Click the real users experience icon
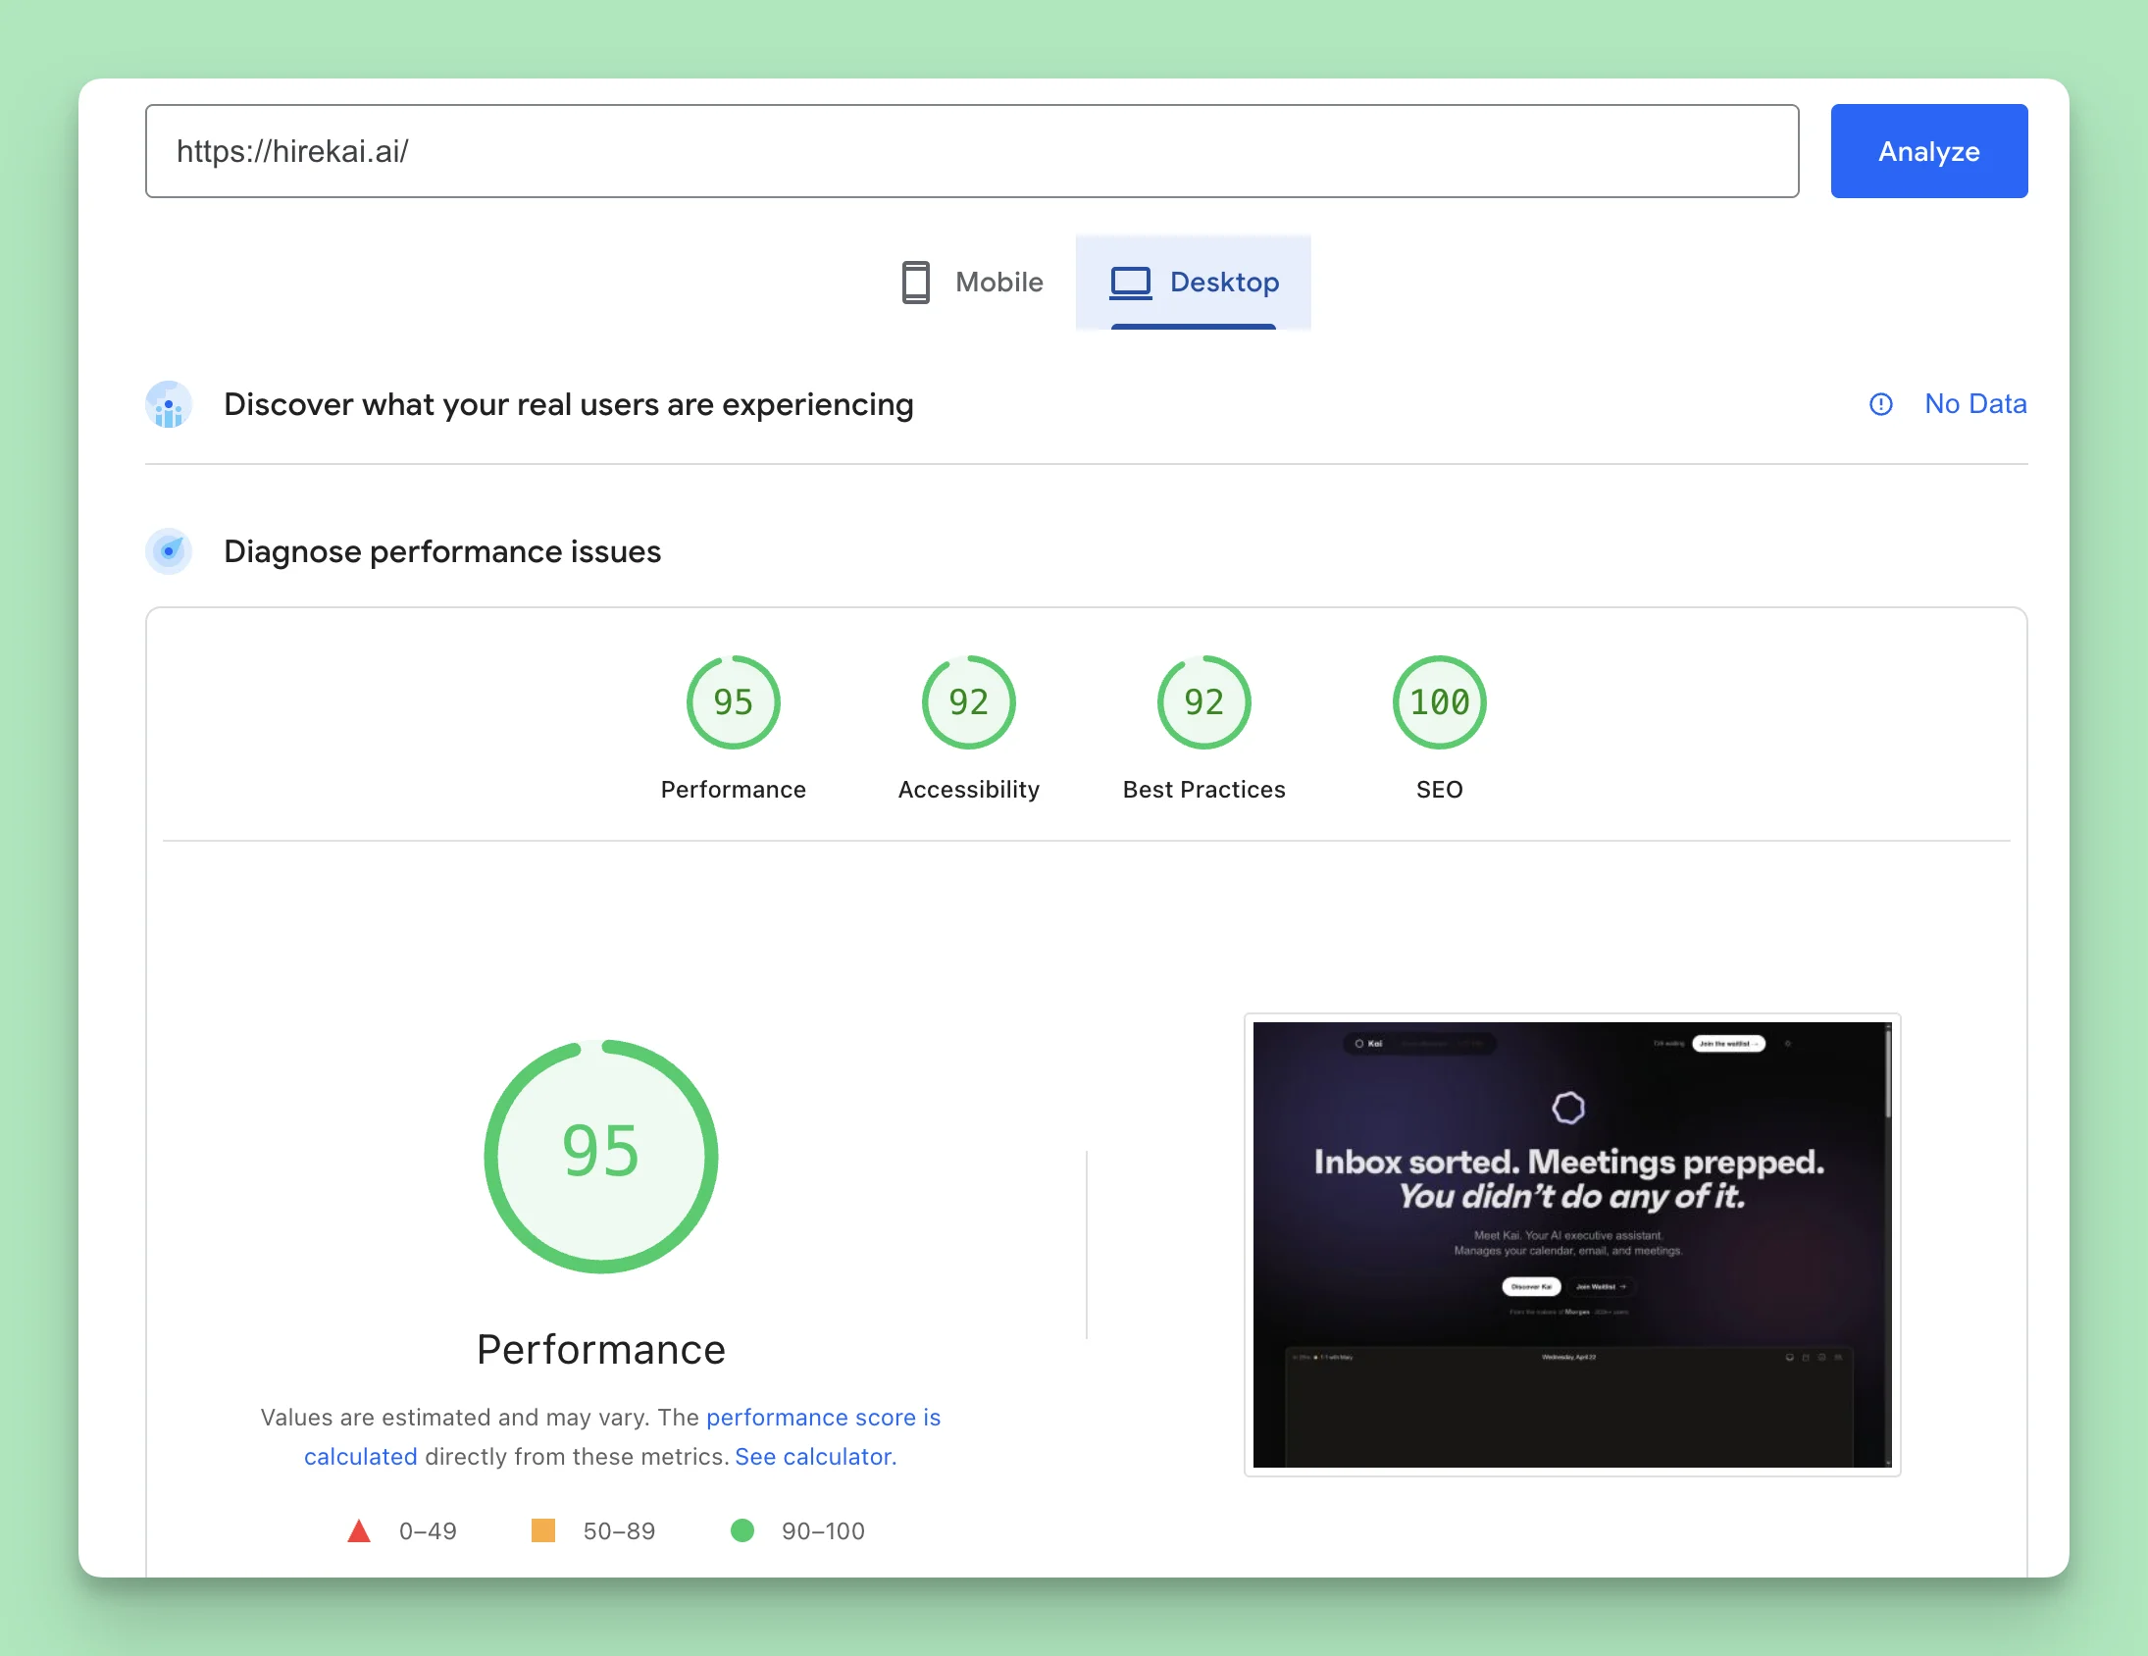 (169, 404)
